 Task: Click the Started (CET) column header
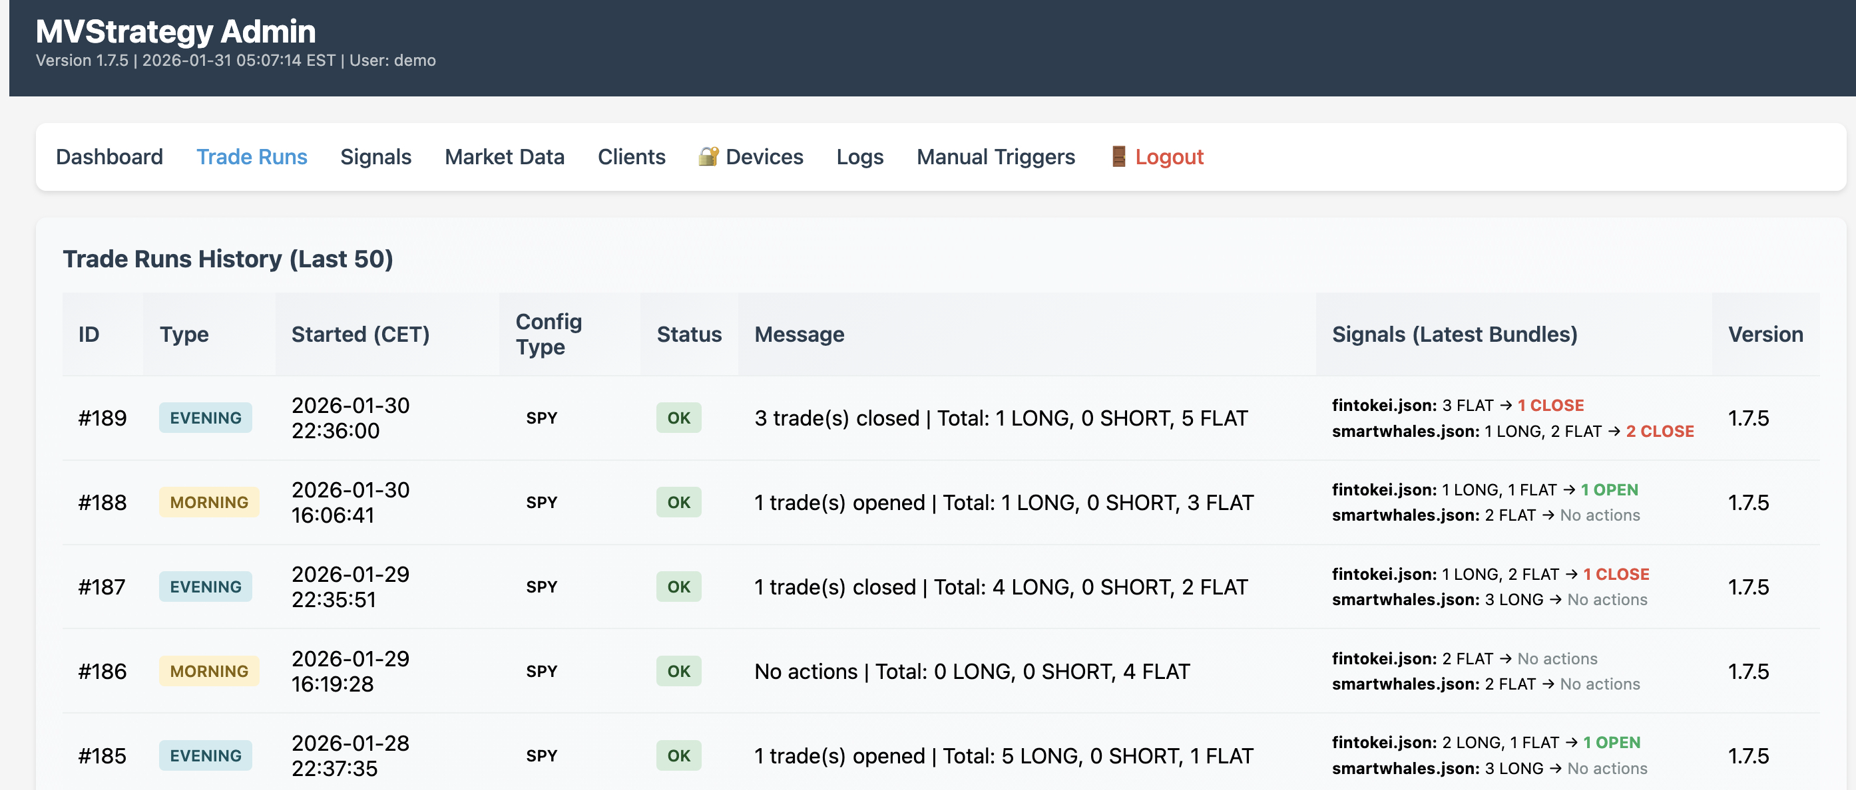[361, 334]
